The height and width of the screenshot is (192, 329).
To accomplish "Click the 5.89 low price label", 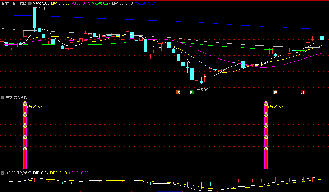I will click(204, 90).
